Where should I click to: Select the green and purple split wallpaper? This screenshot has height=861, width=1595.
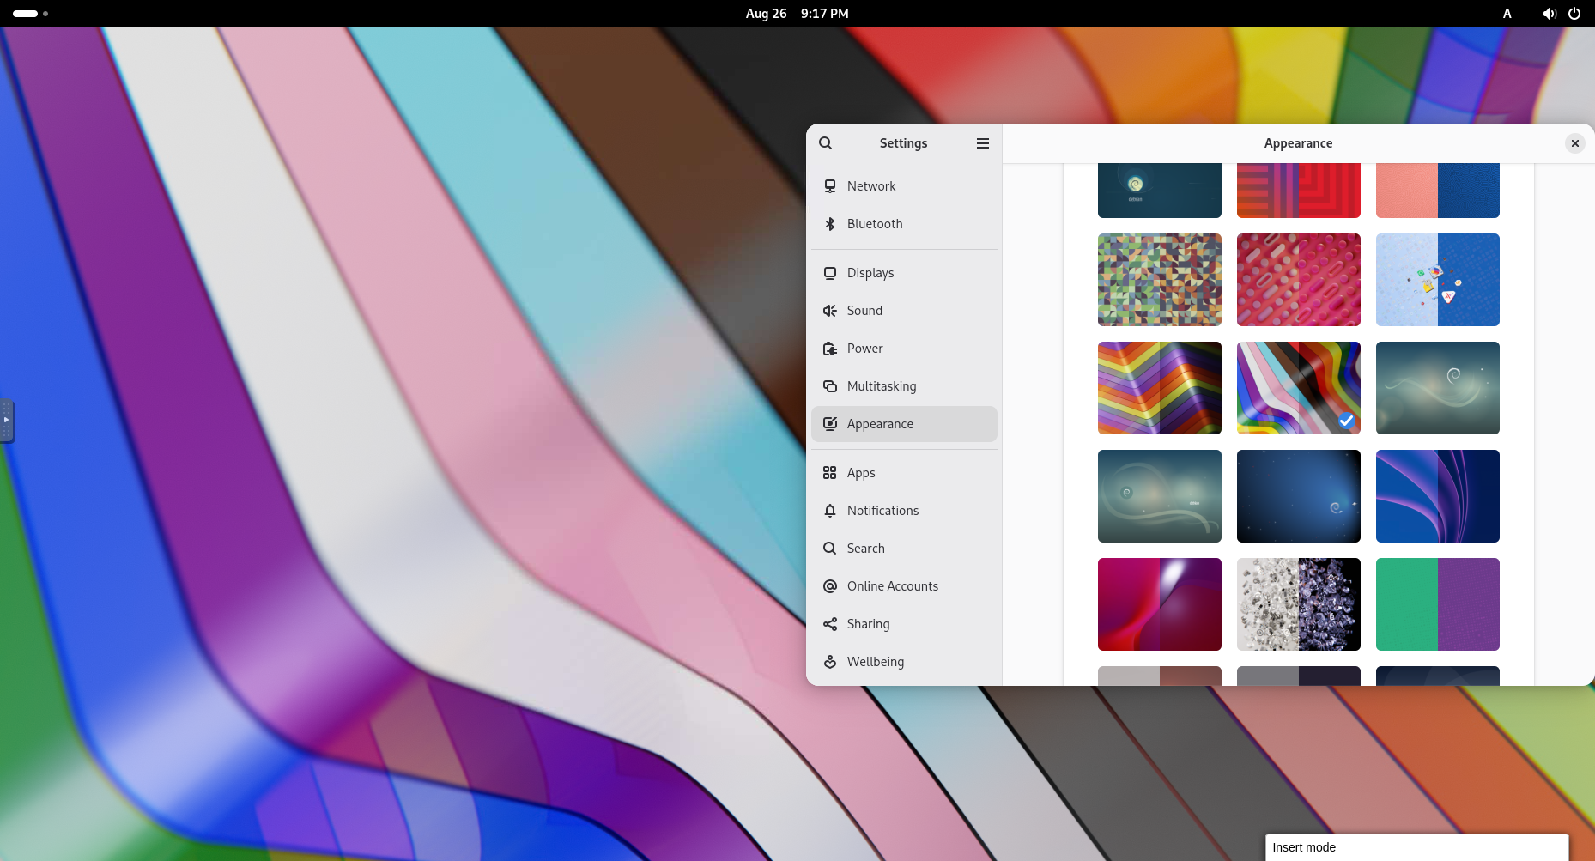point(1438,604)
